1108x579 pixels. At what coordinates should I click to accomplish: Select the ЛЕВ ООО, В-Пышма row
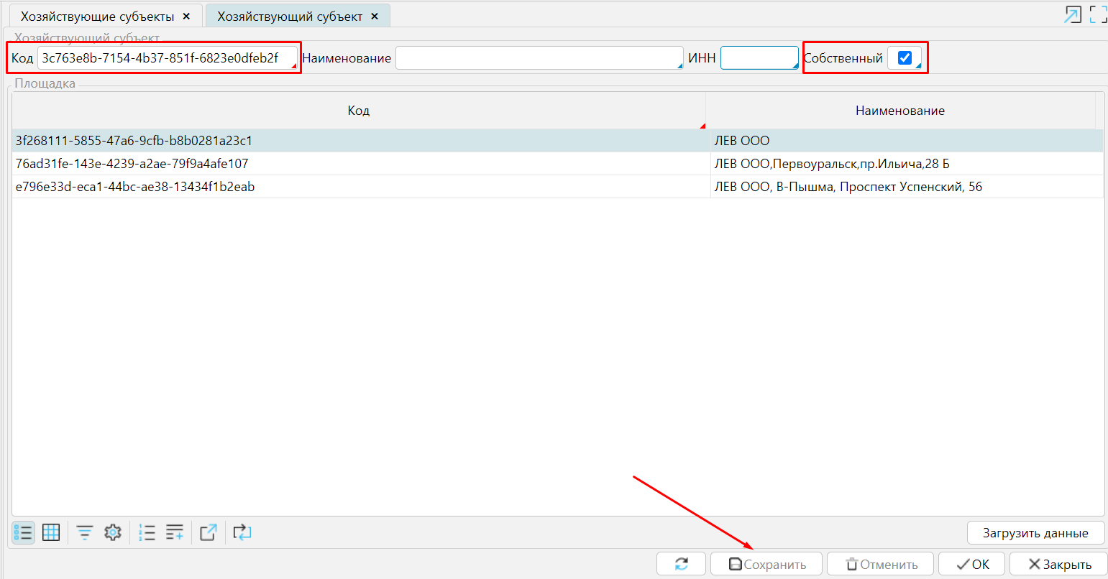tap(848, 187)
